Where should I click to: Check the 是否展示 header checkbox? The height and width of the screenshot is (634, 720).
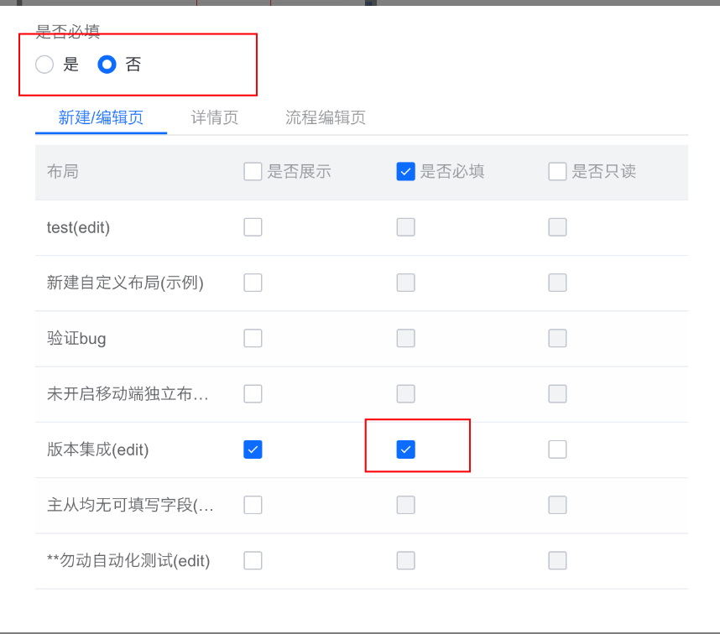(253, 172)
